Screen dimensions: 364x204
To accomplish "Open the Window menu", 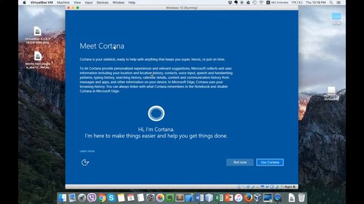I will click(118, 2).
